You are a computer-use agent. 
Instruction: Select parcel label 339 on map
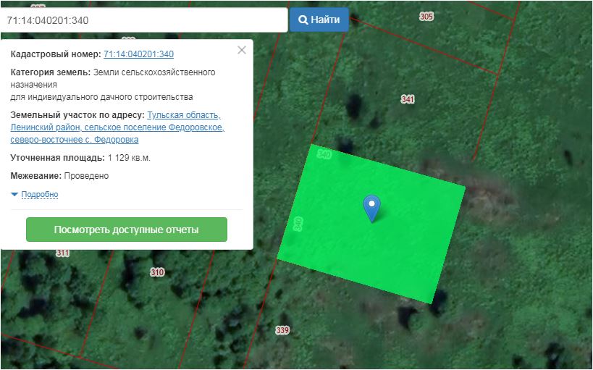282,330
